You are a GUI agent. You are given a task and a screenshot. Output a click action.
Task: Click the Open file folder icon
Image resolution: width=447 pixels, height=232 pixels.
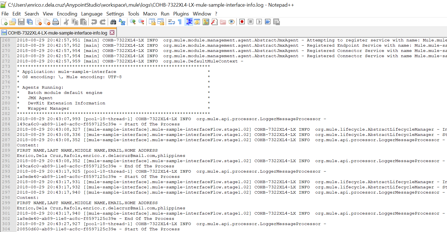point(13,22)
